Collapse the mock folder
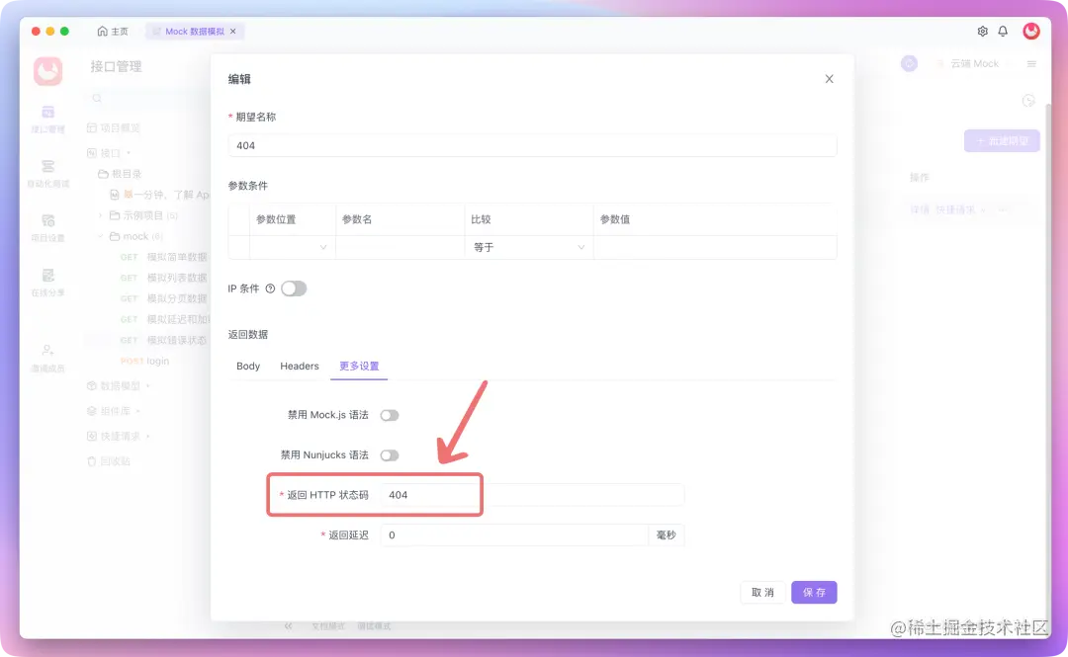Image resolution: width=1068 pixels, height=657 pixels. tap(100, 236)
